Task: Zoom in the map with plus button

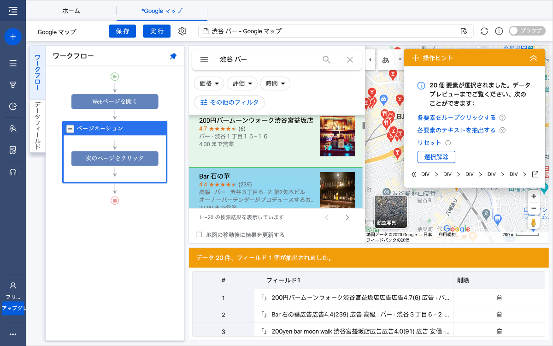Action: 534,197
